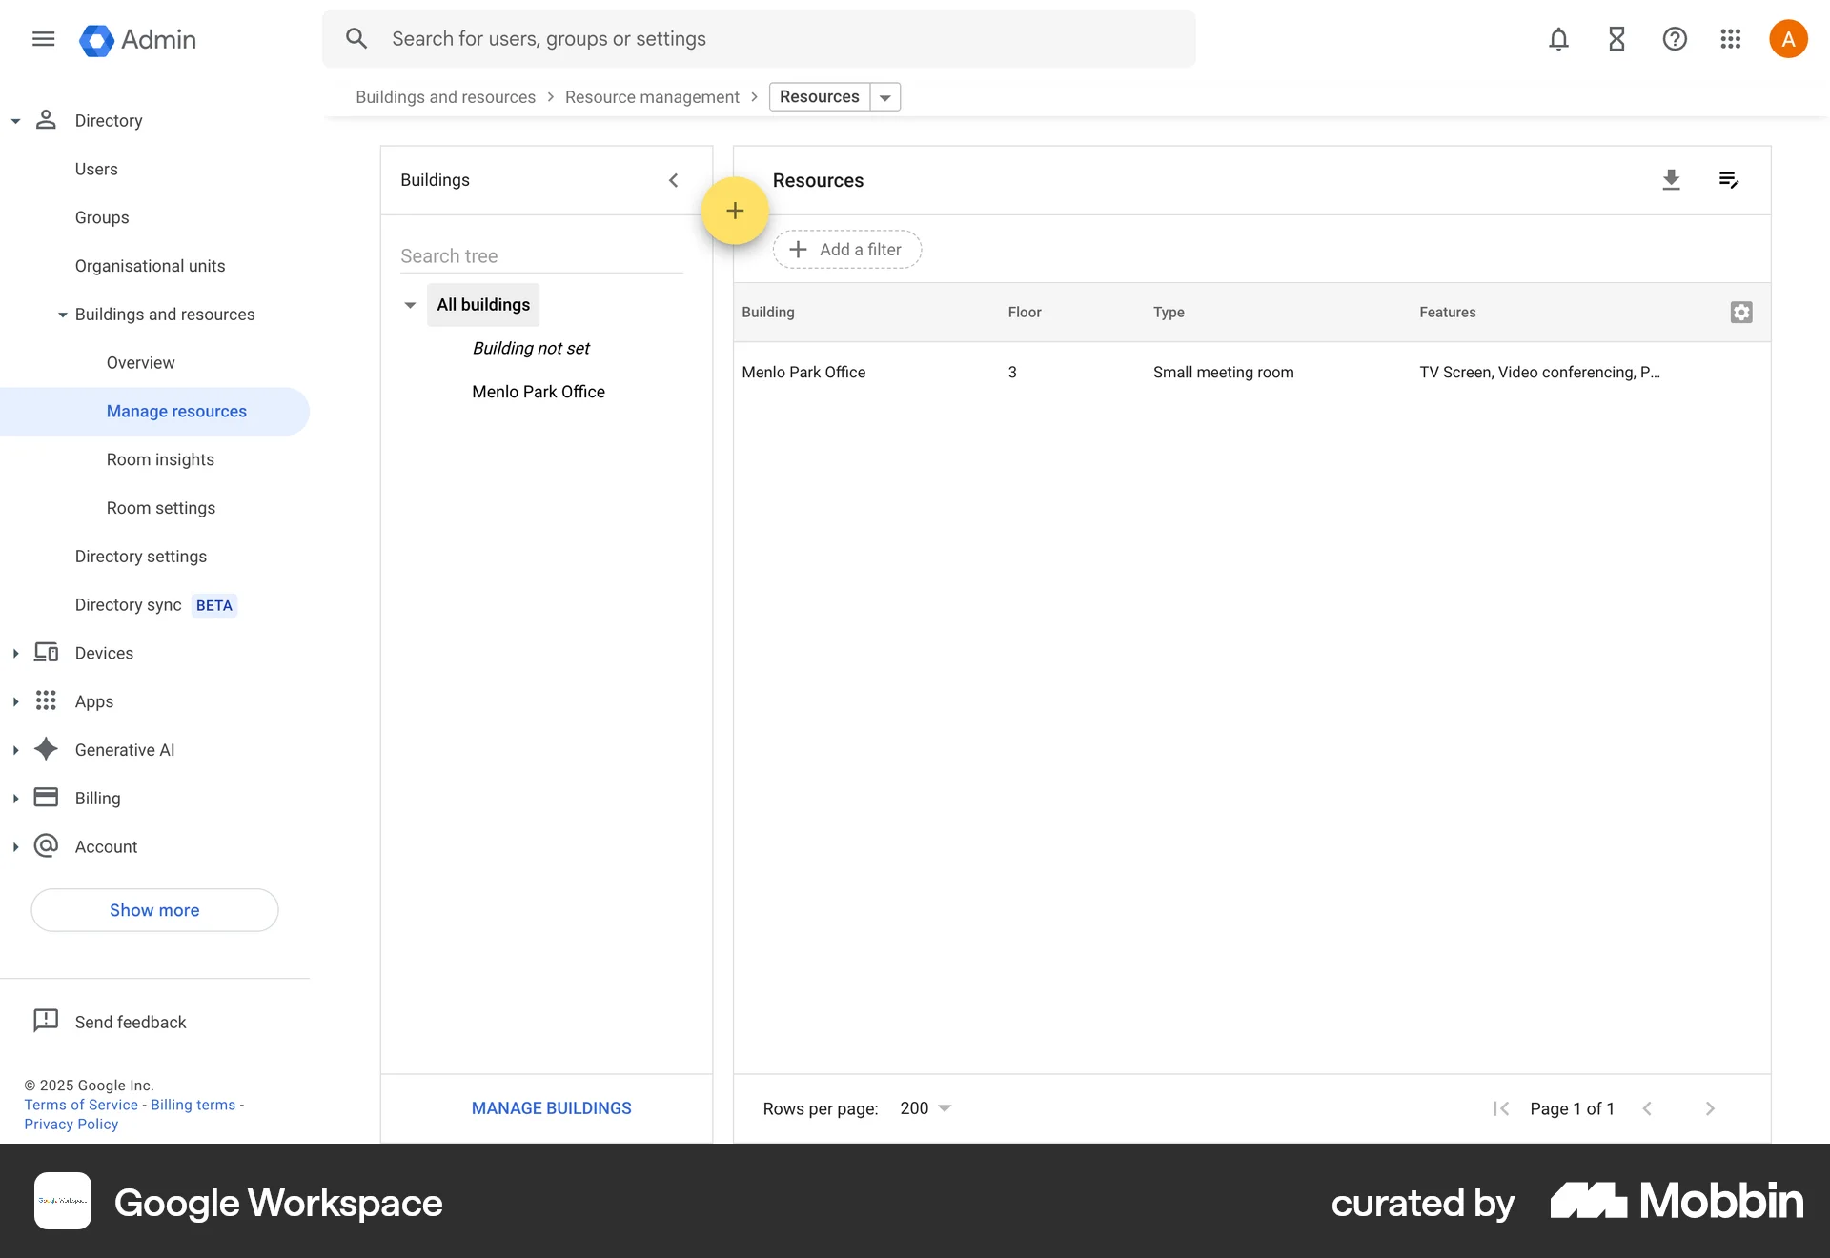
Task: Collapse the Buildings panel with the back chevron
Action: click(674, 180)
